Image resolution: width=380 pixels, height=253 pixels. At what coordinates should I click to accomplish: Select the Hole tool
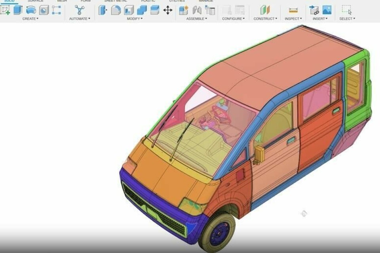point(44,10)
